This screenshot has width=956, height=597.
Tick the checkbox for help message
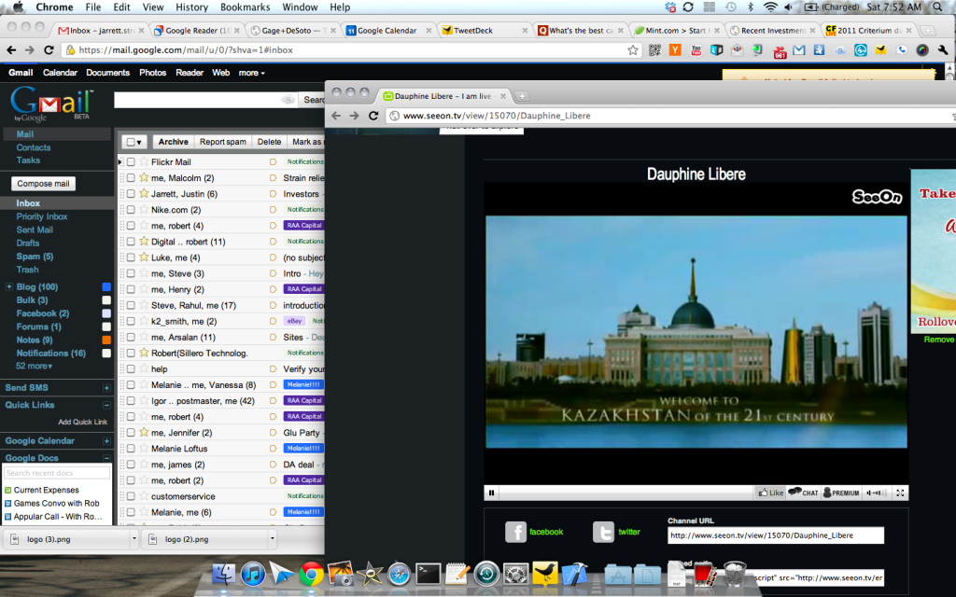pos(131,369)
